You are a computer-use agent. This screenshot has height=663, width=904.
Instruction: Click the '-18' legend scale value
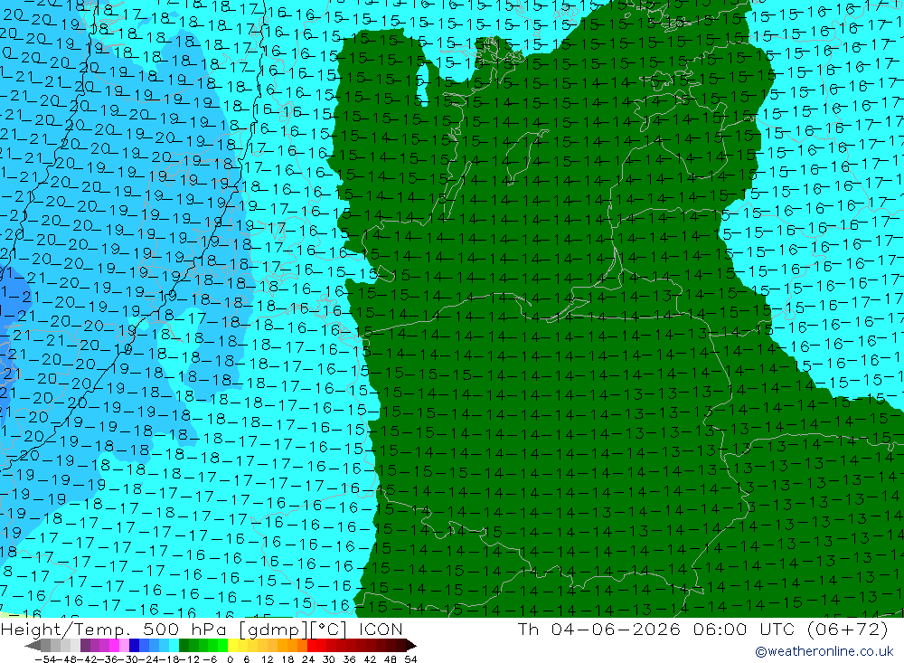tap(169, 659)
